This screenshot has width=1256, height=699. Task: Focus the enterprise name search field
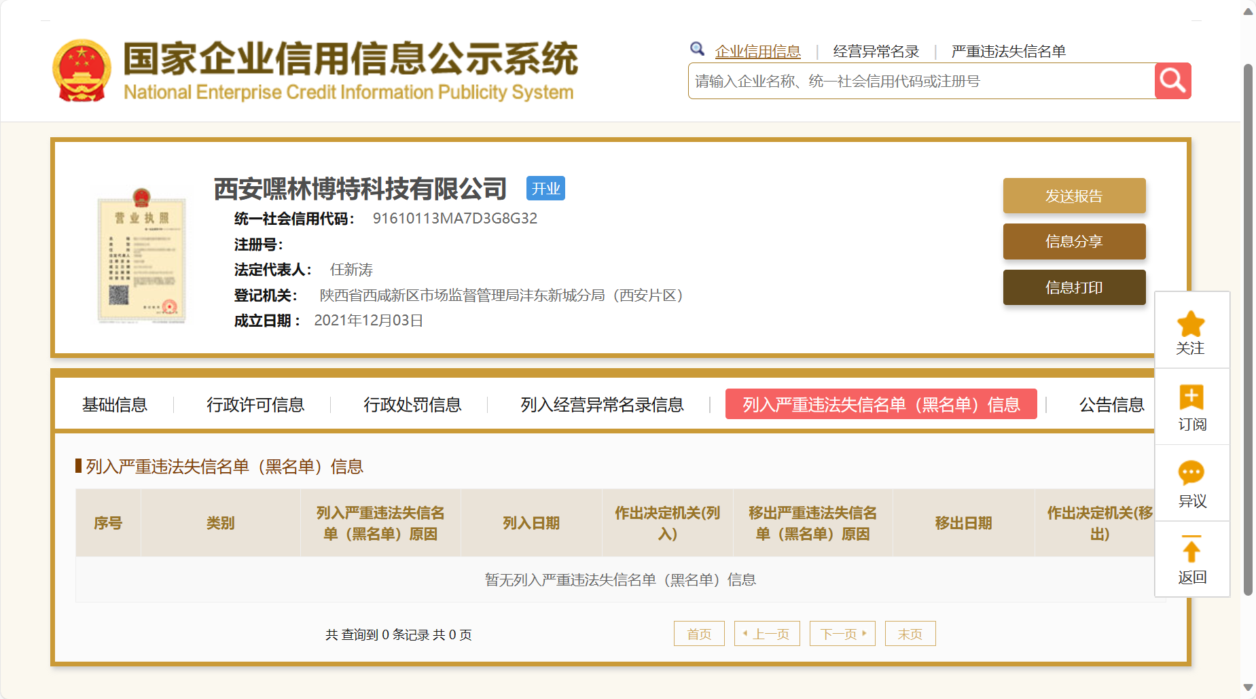pyautogui.click(x=921, y=81)
